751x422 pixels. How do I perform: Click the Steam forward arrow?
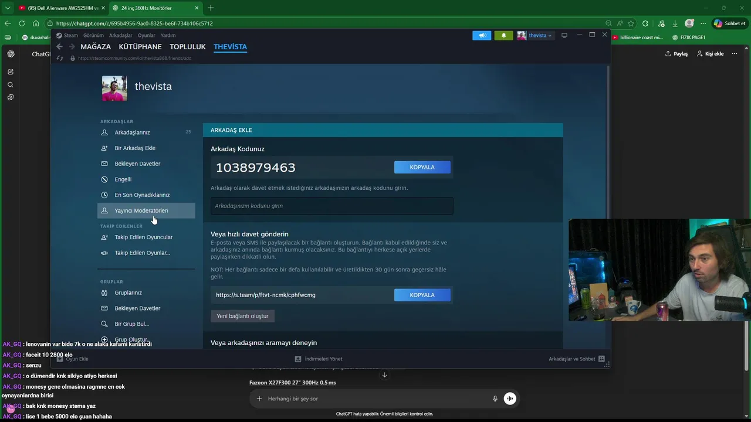[x=72, y=47]
